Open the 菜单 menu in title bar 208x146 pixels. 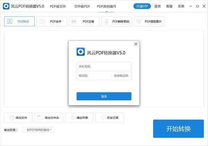coord(181,6)
